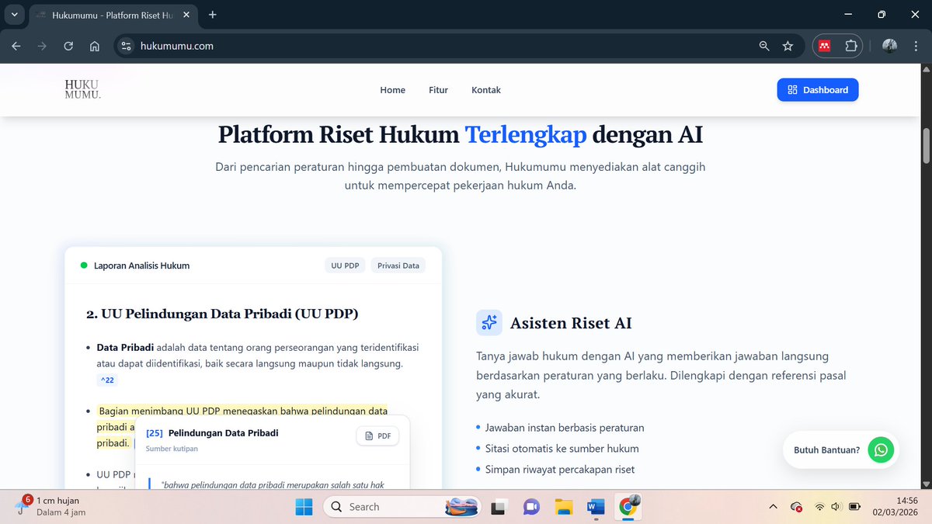Open Microsoft Word from the taskbar

596,507
